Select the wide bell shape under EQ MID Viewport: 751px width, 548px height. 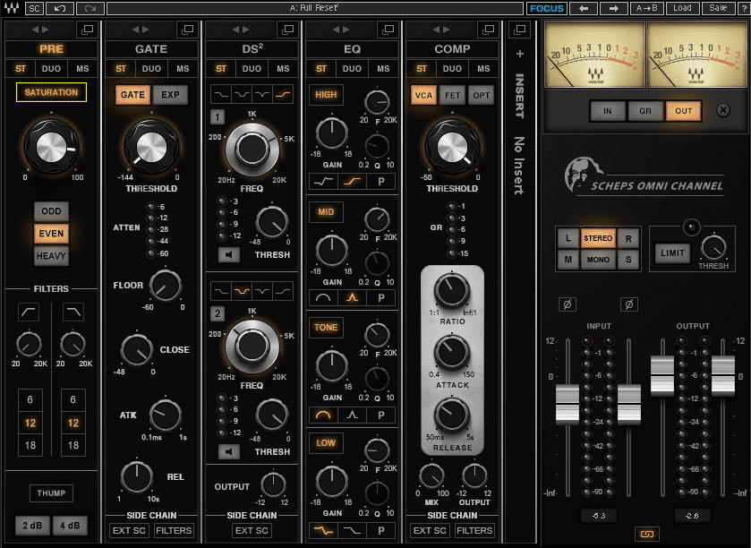pyautogui.click(x=323, y=298)
